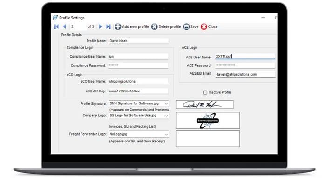Click the 'Compliance User Name:' label
Image resolution: width=326 pixels, height=181 pixels.
coord(88,56)
